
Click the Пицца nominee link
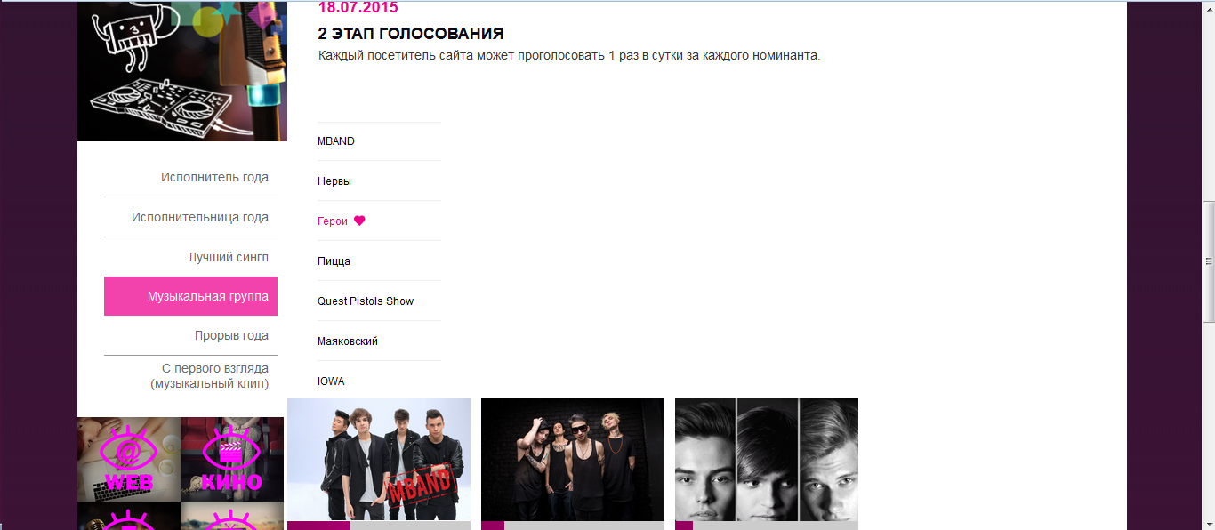[334, 261]
